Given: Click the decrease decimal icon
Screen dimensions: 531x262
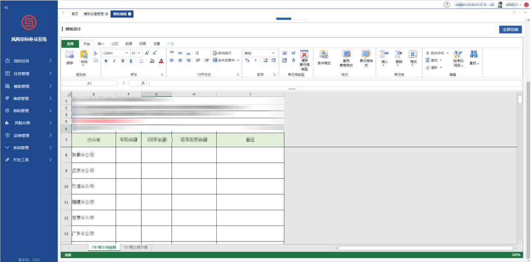Looking at the screenshot, I should [x=274, y=60].
